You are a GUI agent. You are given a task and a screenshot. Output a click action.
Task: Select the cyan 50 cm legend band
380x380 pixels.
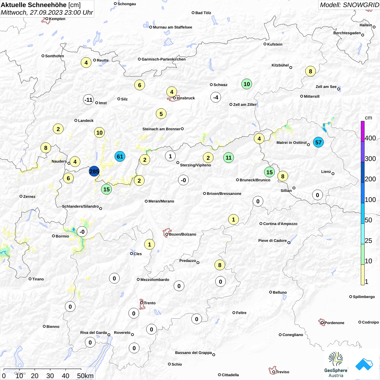click(363, 213)
